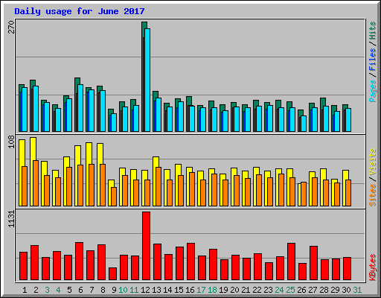381x298 pixels.
Task: Select green weekend day label "25"
Action: 290,290
